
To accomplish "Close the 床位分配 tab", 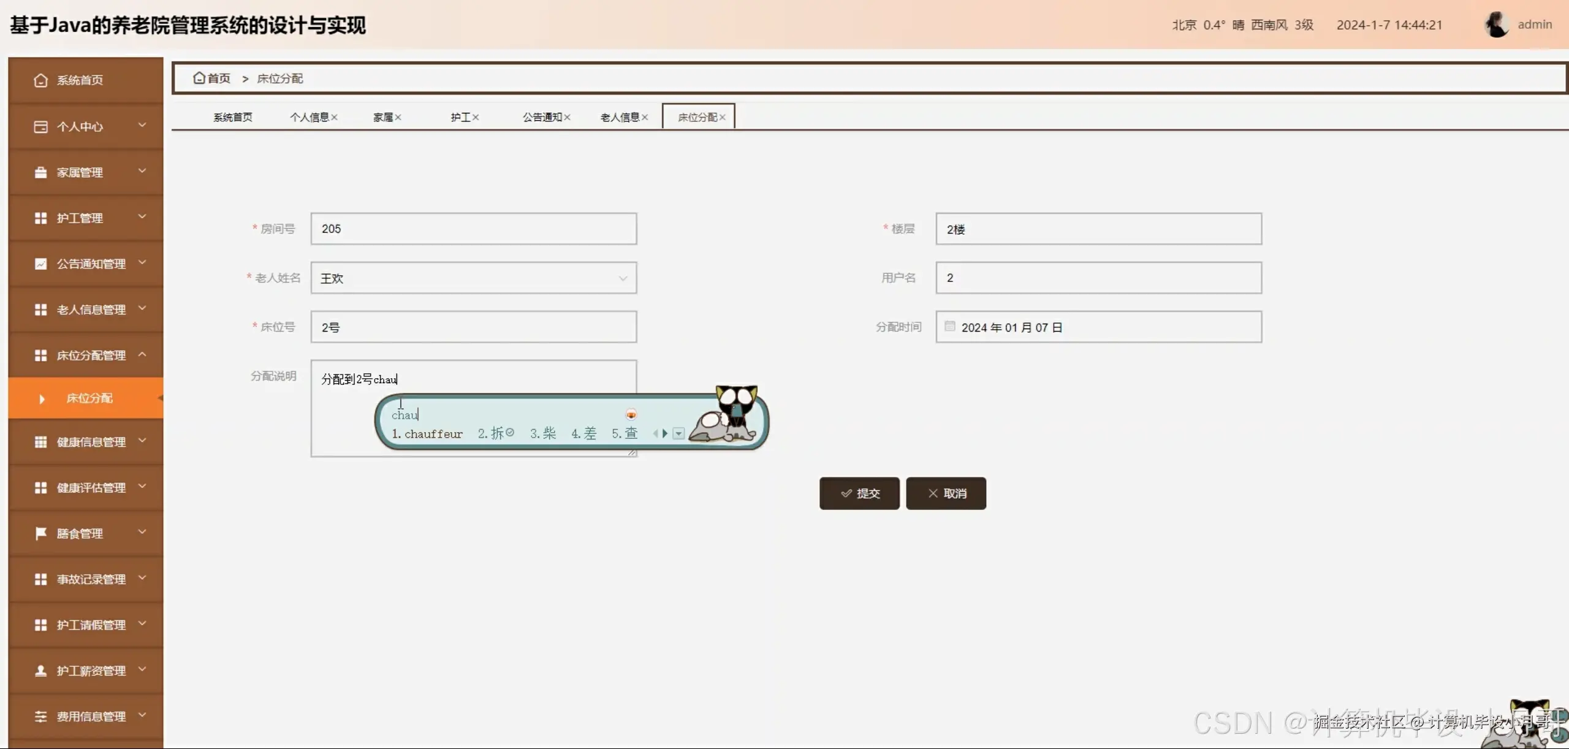I will pyautogui.click(x=723, y=117).
